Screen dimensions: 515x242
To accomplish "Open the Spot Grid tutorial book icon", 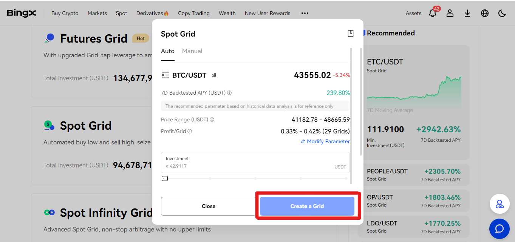I will click(351, 34).
